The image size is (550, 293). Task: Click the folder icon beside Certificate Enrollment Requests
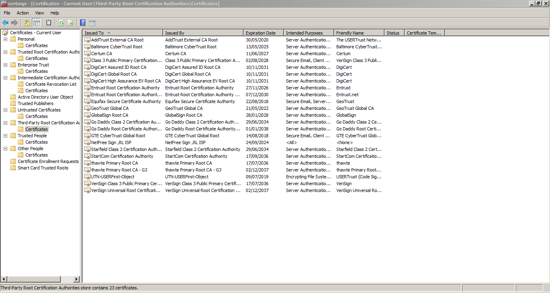click(x=13, y=161)
